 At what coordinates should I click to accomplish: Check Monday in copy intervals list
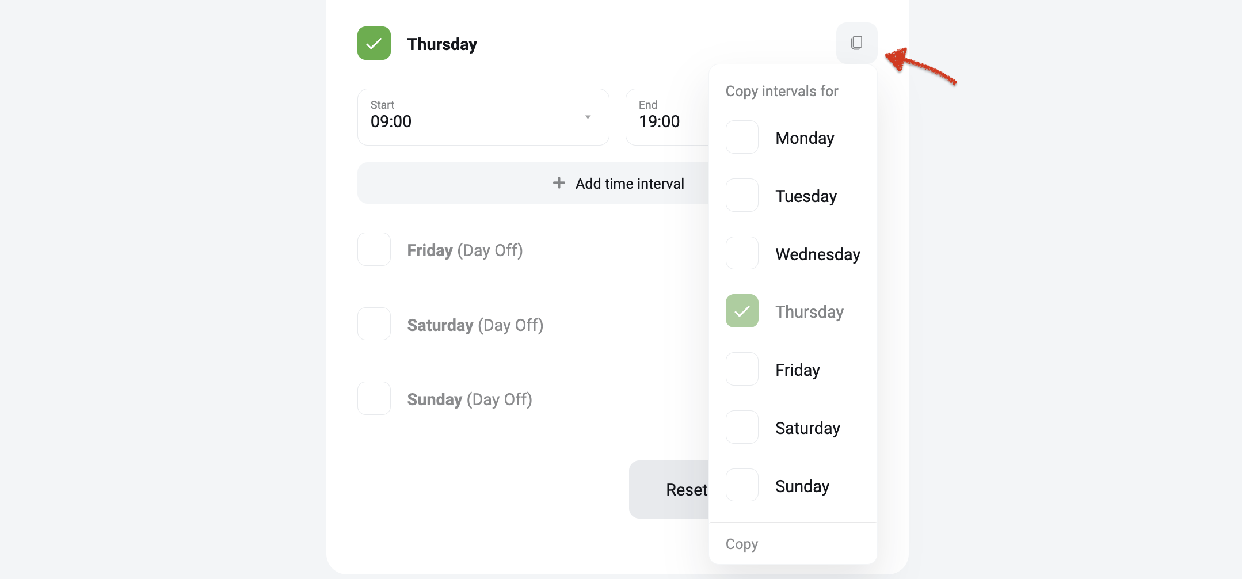[x=742, y=137]
